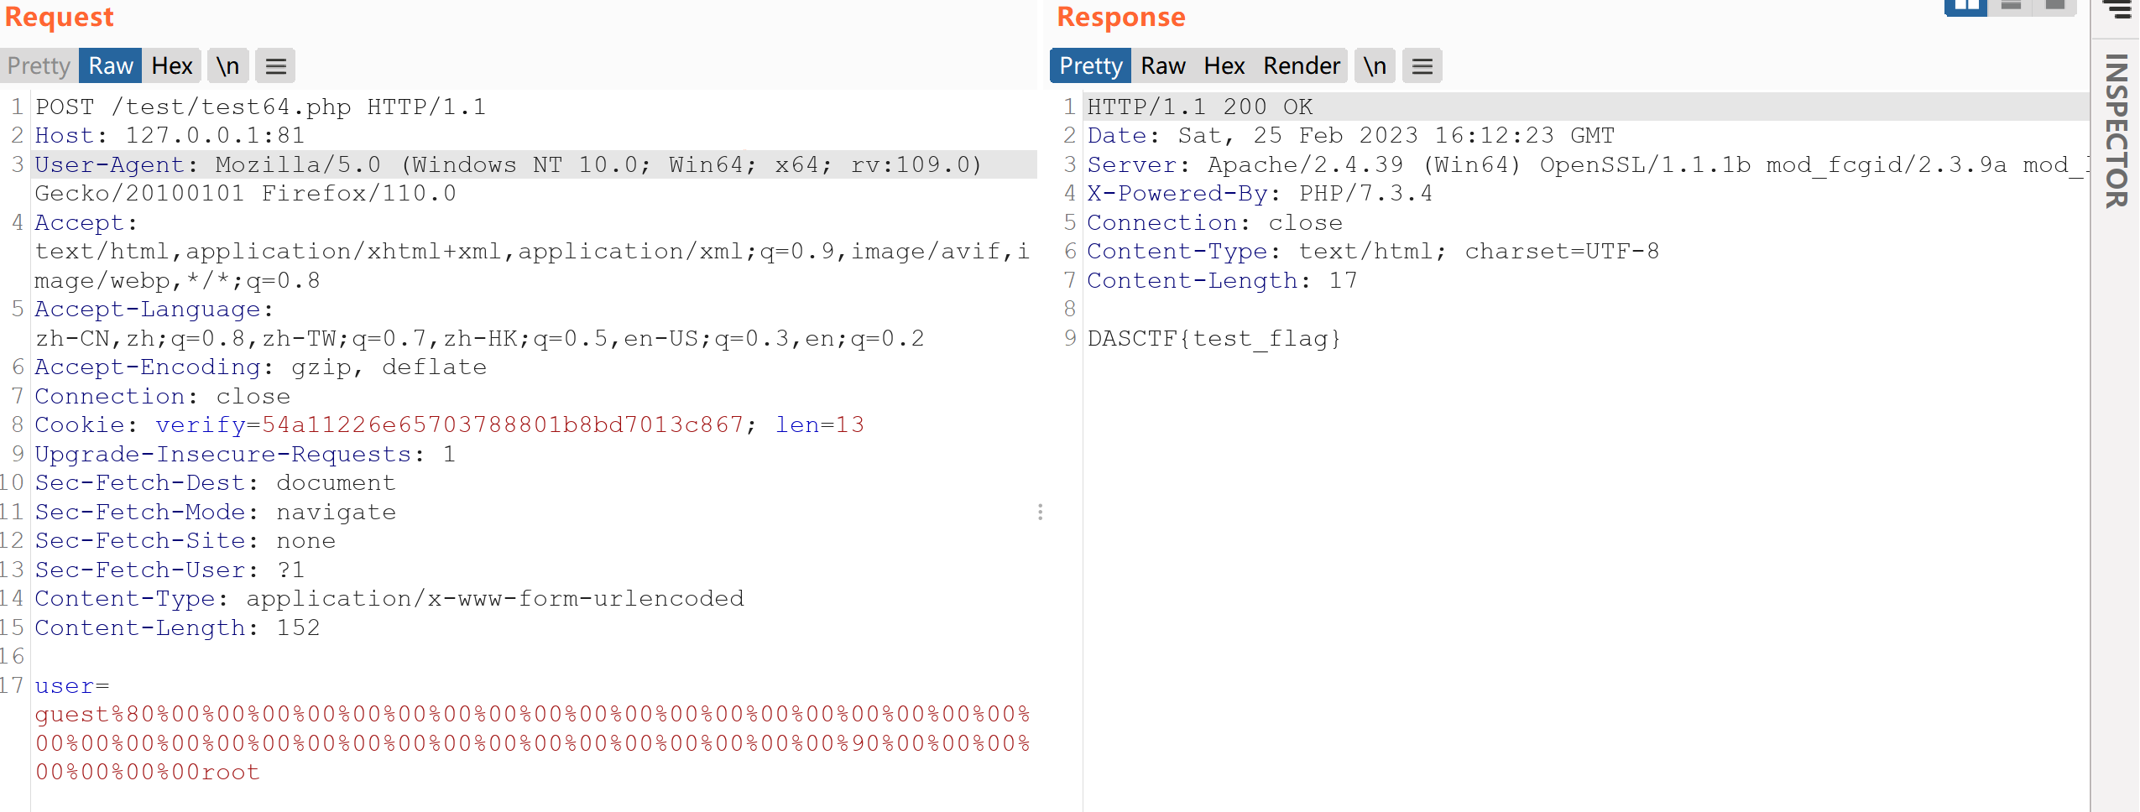2140x812 pixels.
Task: Click the 'len=13' cookie parameter
Action: pyautogui.click(x=820, y=425)
